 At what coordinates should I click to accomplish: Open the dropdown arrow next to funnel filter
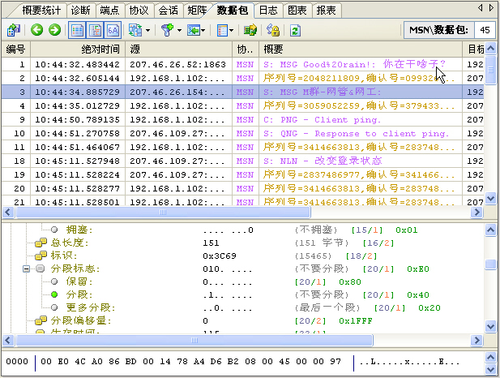pos(178,30)
